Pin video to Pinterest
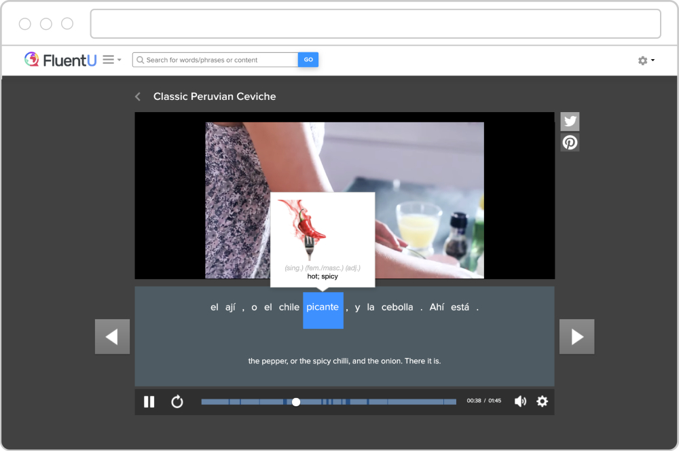 pyautogui.click(x=570, y=143)
